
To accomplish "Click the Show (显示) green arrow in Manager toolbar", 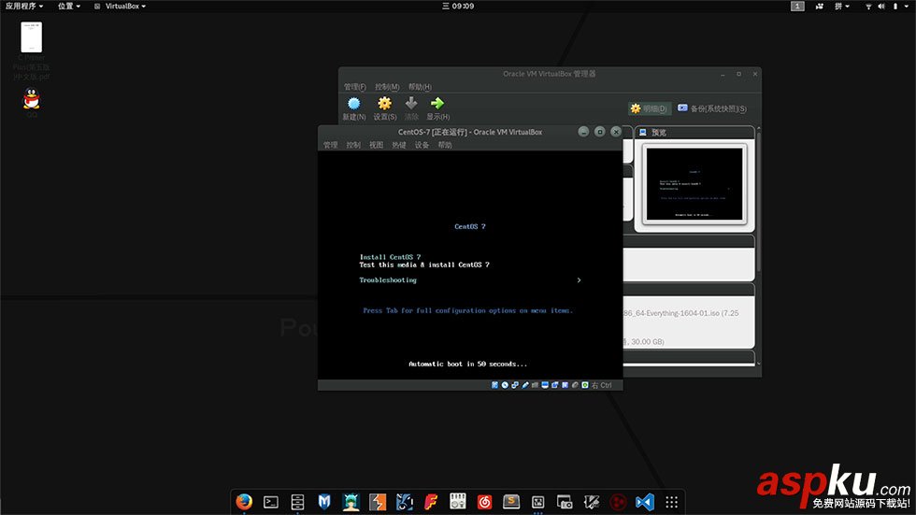I will (x=437, y=104).
